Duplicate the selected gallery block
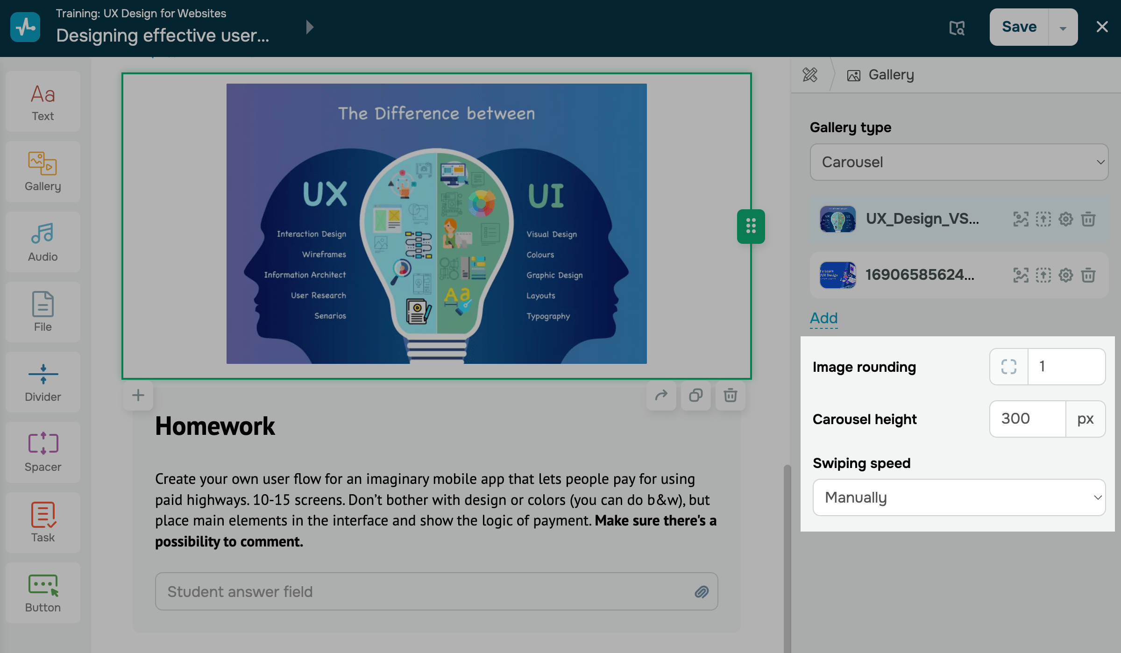 click(695, 396)
